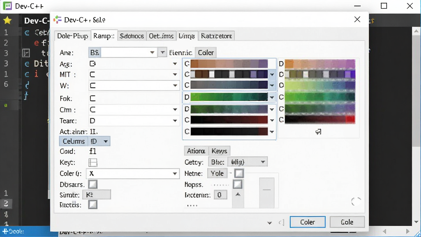Switch to the Linne tab

click(187, 36)
